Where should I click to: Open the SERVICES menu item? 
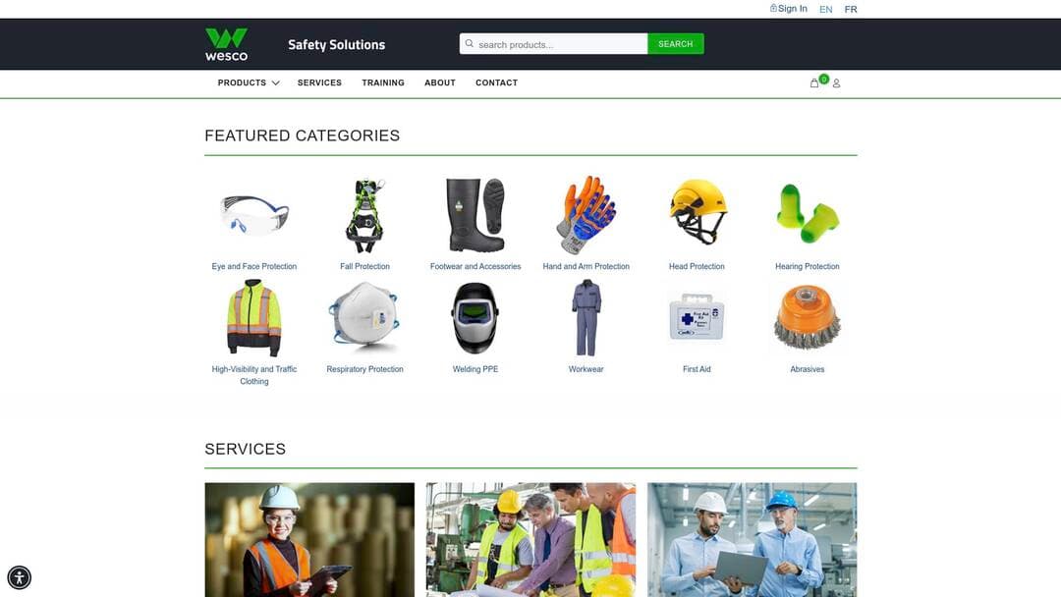(x=318, y=82)
